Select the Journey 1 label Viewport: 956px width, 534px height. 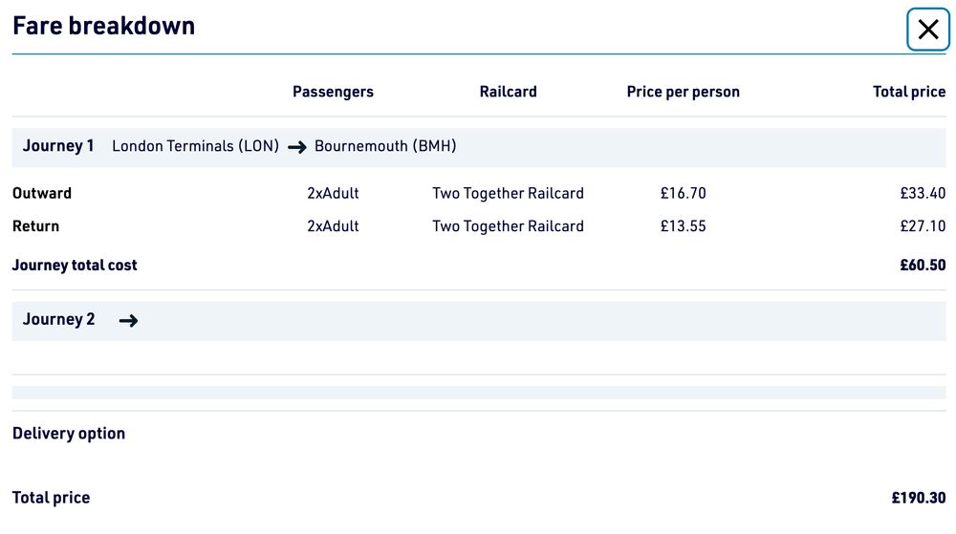pyautogui.click(x=58, y=146)
